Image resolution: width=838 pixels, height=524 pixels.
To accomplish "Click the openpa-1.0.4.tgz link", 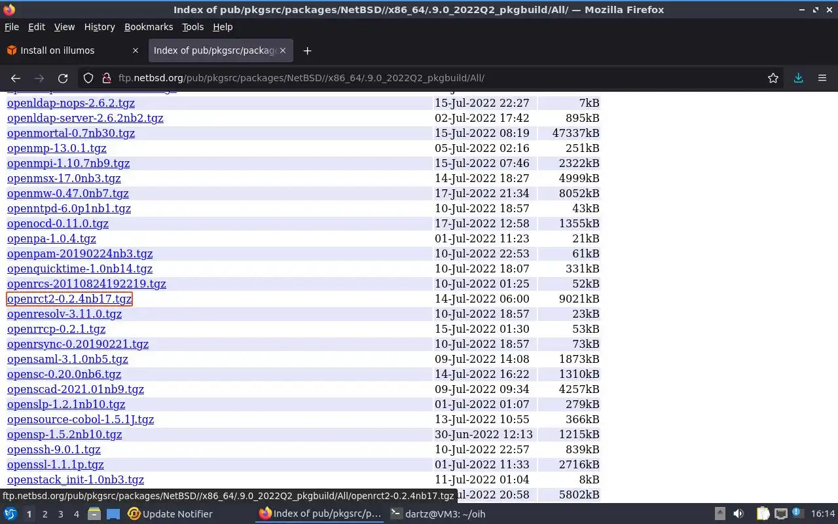I will pos(51,238).
